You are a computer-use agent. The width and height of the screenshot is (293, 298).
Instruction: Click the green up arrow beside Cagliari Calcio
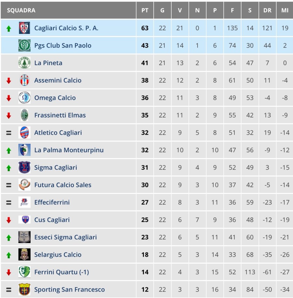pos(9,29)
